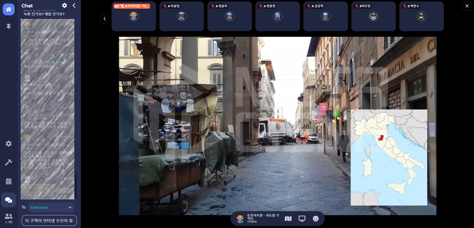Open the sidebar settings gear icon
The image size is (474, 228).
click(9, 143)
